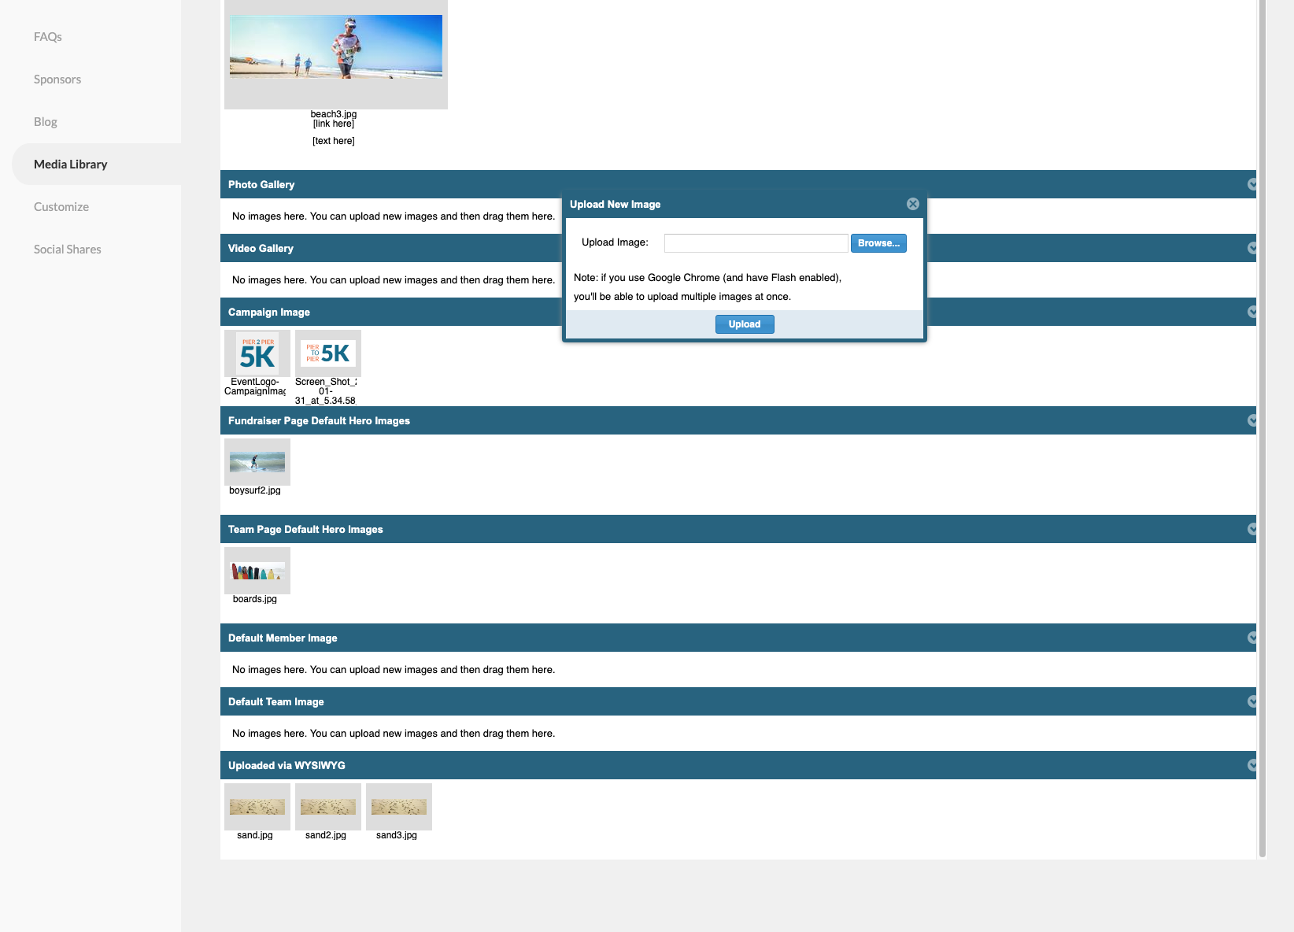The width and height of the screenshot is (1294, 932).
Task: Open Customize in the sidebar
Action: click(x=61, y=207)
